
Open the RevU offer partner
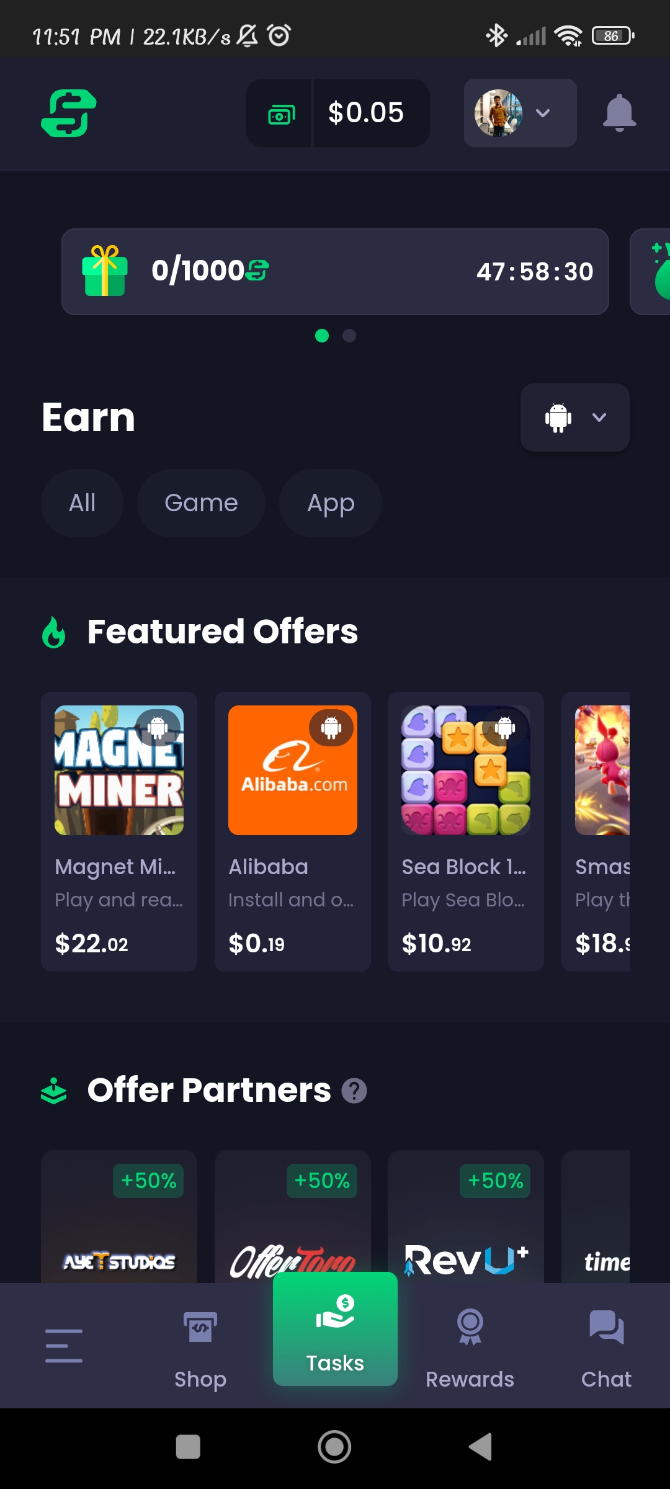tap(466, 1217)
